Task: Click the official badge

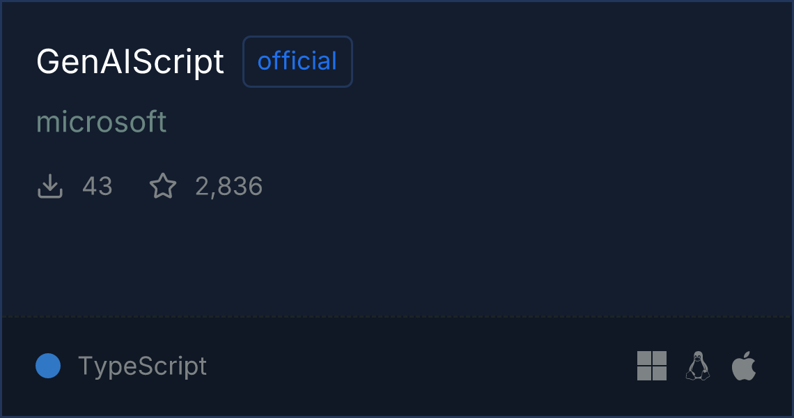Action: [x=297, y=62]
